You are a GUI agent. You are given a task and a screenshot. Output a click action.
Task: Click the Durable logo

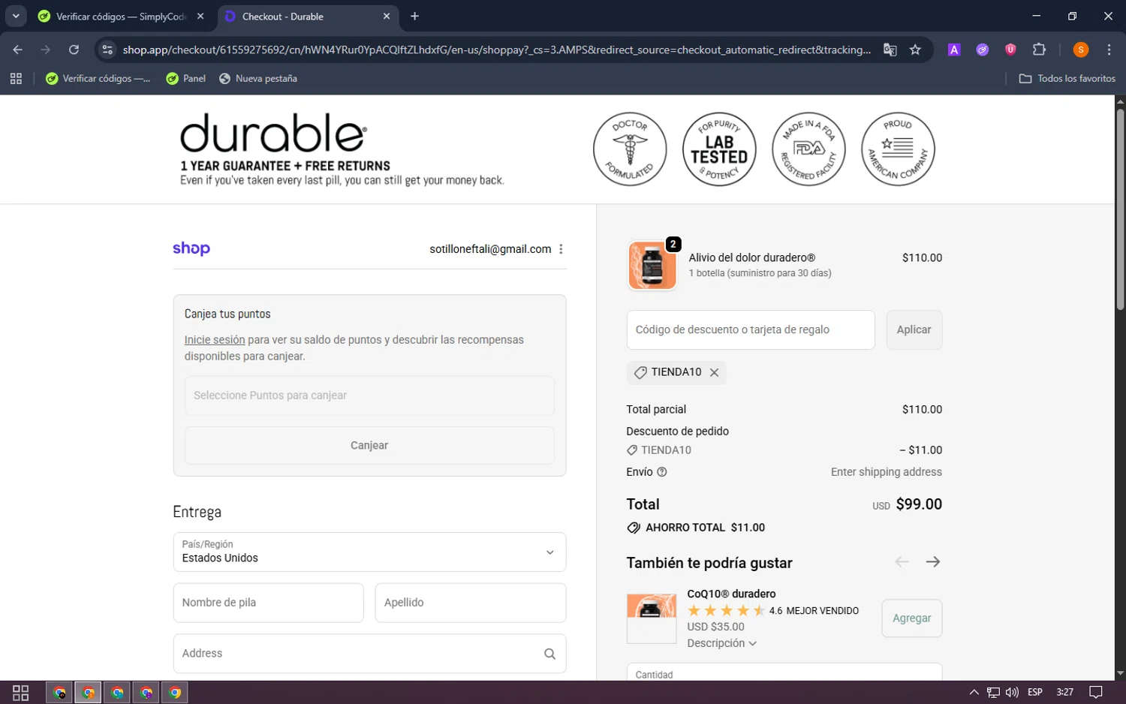[x=274, y=134]
